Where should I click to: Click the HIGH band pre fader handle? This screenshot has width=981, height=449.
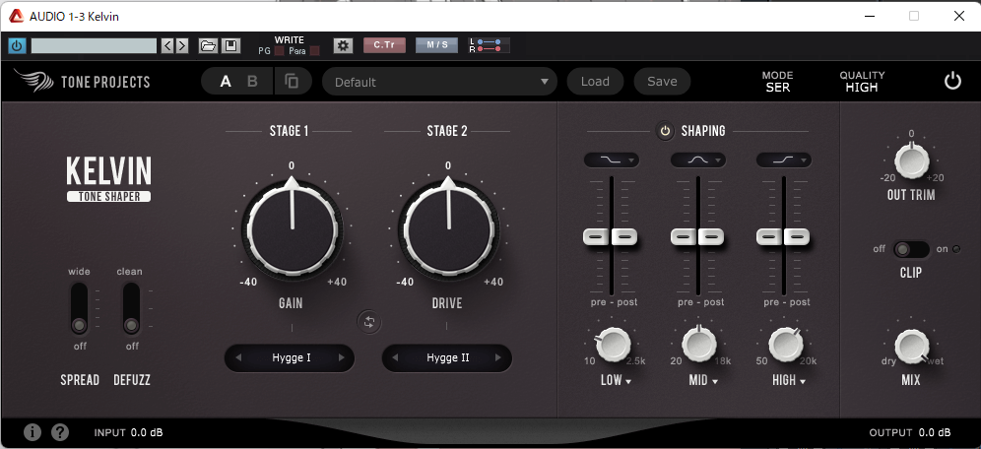coord(769,236)
